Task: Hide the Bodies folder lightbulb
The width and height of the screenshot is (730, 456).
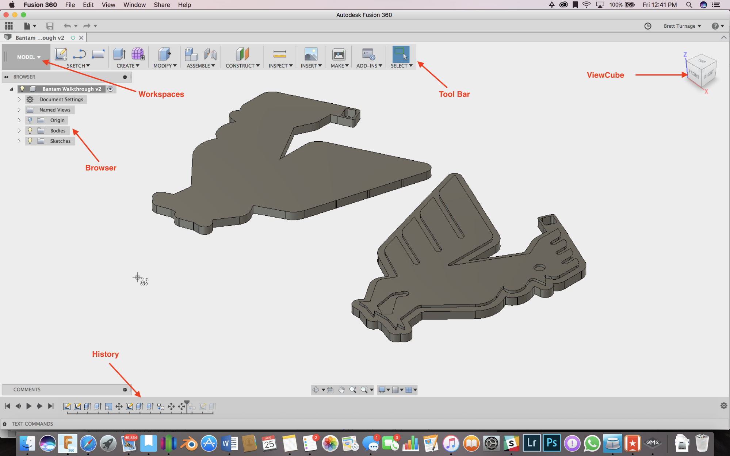Action: click(30, 130)
